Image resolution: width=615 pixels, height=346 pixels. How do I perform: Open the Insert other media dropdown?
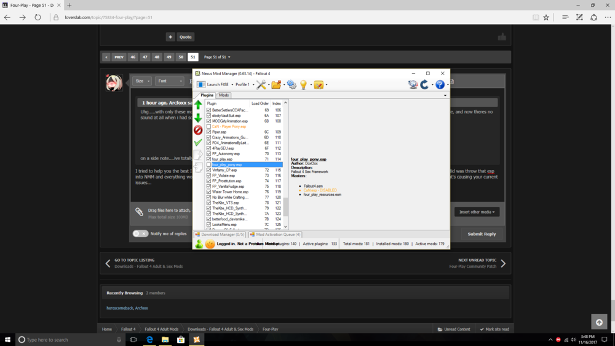coord(477,212)
